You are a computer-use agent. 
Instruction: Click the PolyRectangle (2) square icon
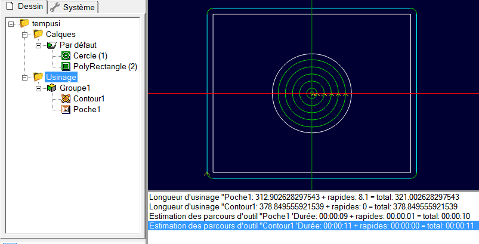66,66
